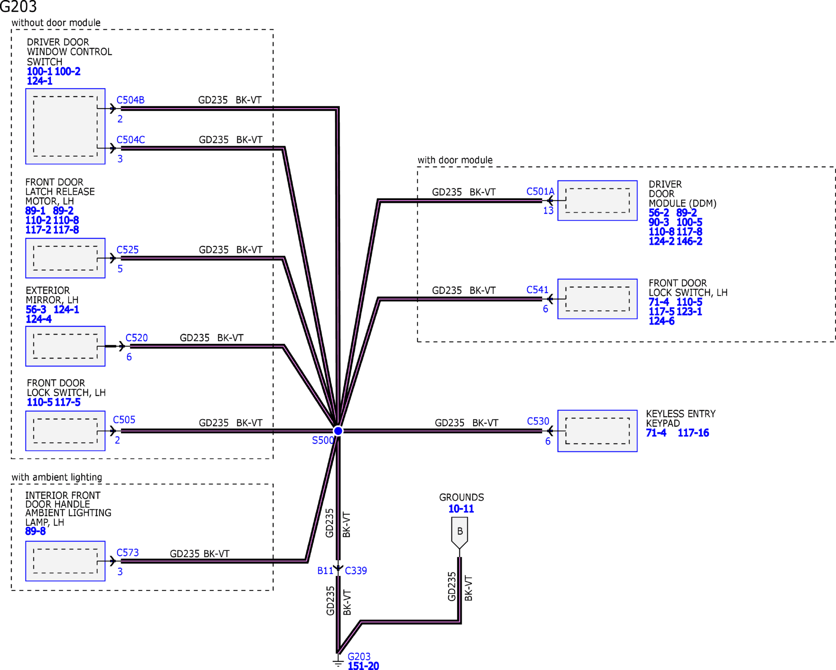
Task: Open connector link C573
Action: click(128, 553)
